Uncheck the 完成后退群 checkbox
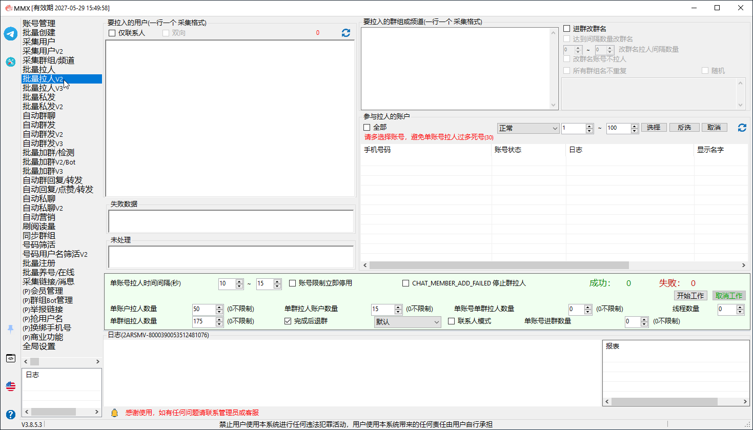The image size is (753, 430). pyautogui.click(x=288, y=321)
